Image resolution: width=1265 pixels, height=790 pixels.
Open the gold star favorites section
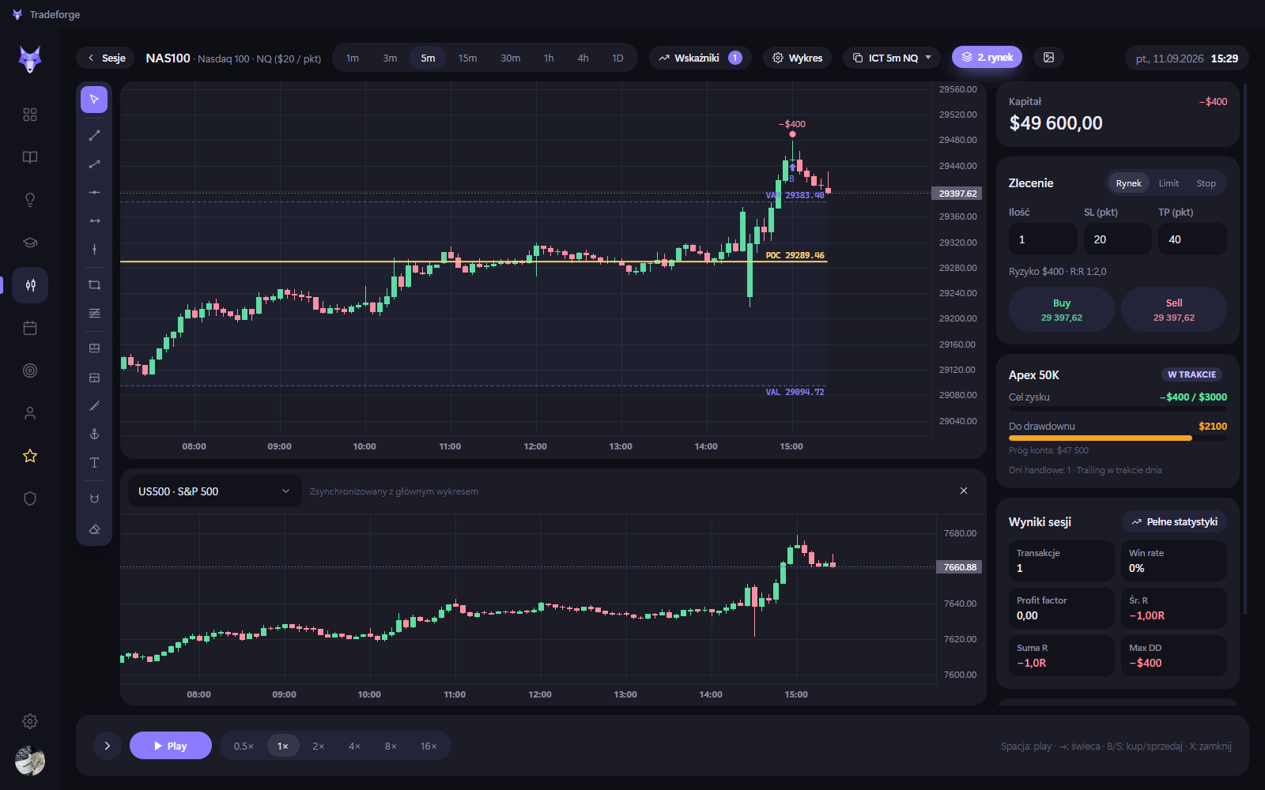coord(30,456)
